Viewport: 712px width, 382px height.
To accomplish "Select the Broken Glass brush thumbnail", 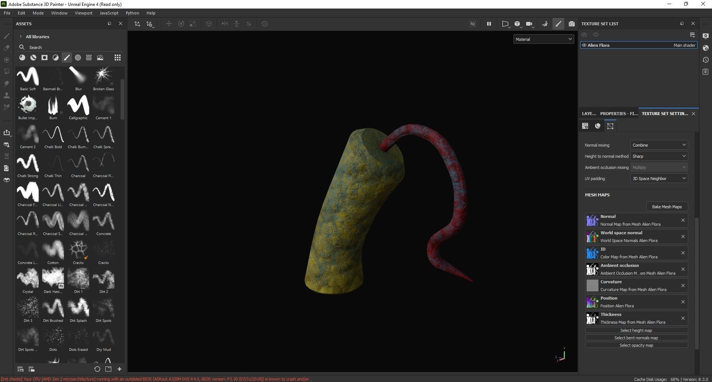I will point(104,76).
